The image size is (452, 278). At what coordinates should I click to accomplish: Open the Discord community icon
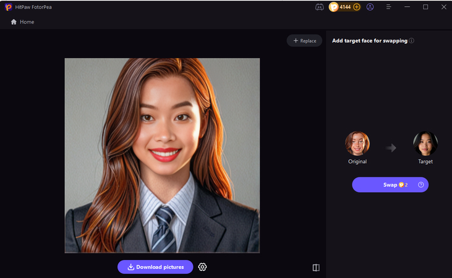pyautogui.click(x=319, y=7)
